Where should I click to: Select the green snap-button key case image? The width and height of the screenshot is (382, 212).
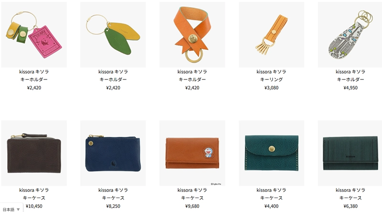click(271, 153)
